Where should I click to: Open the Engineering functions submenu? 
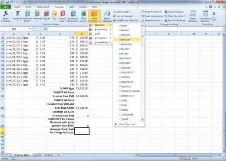(100, 29)
